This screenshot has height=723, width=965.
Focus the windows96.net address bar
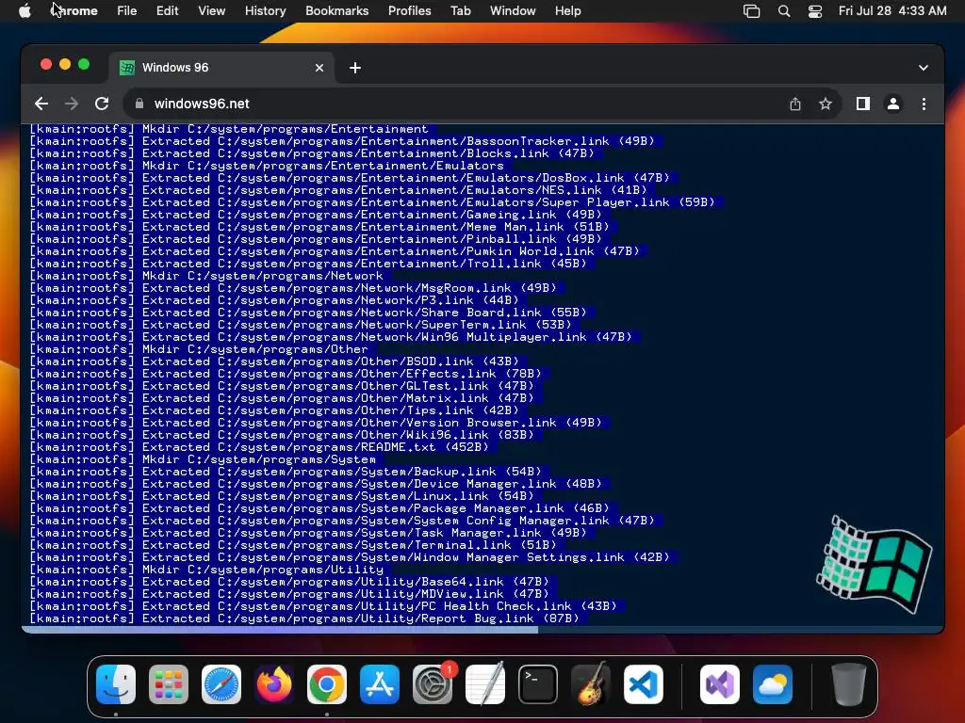(x=455, y=104)
